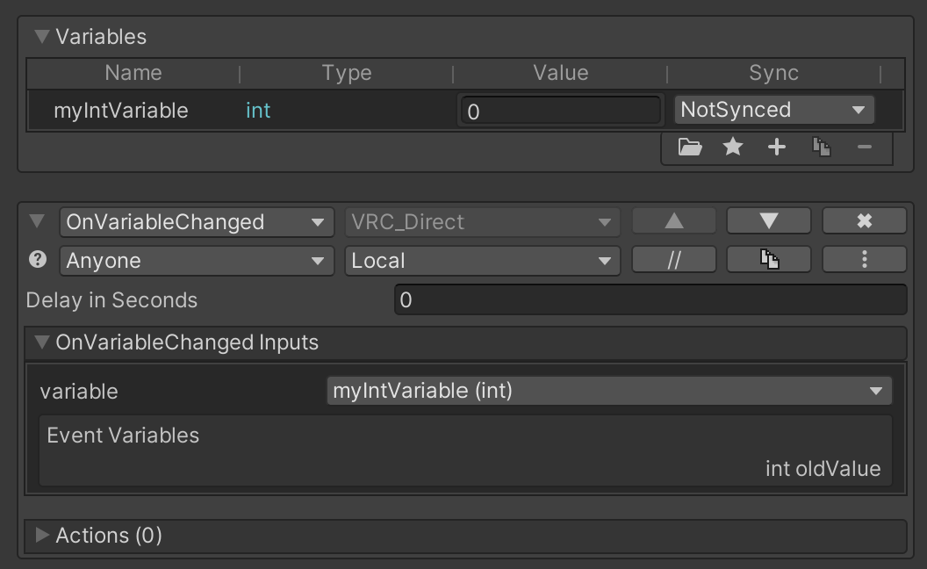This screenshot has height=569, width=927.
Task: Open the three-dot more options menu
Action: pos(865,260)
